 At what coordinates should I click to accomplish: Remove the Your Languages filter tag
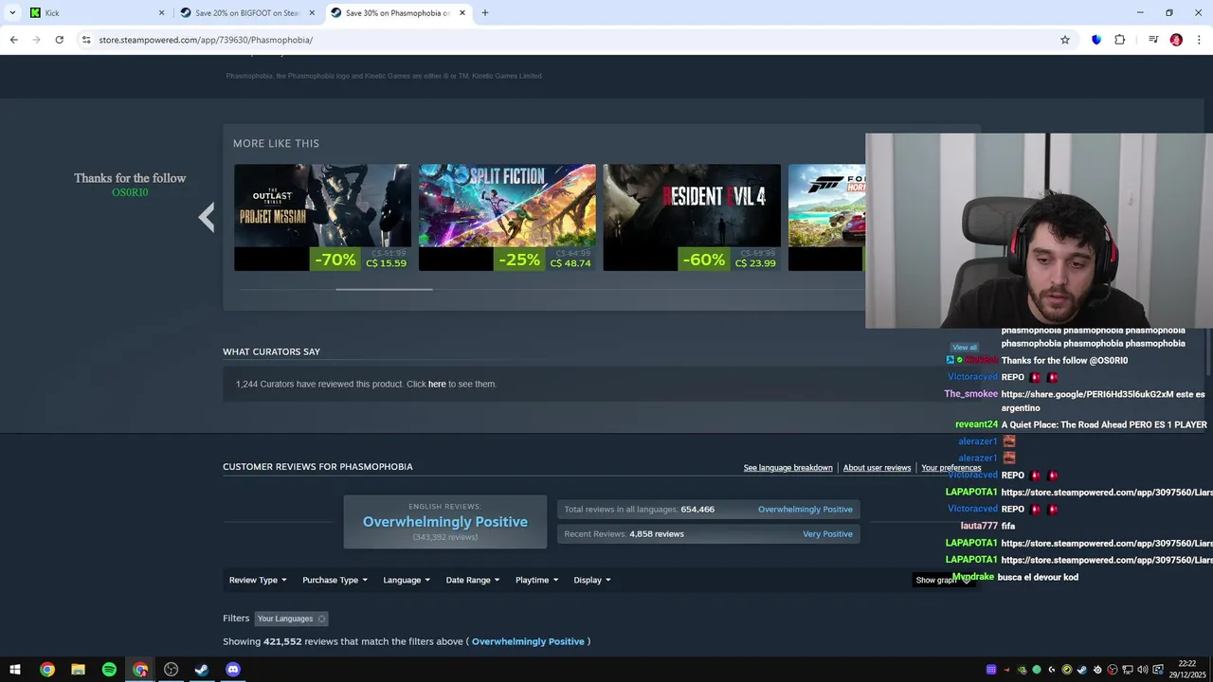click(x=321, y=619)
